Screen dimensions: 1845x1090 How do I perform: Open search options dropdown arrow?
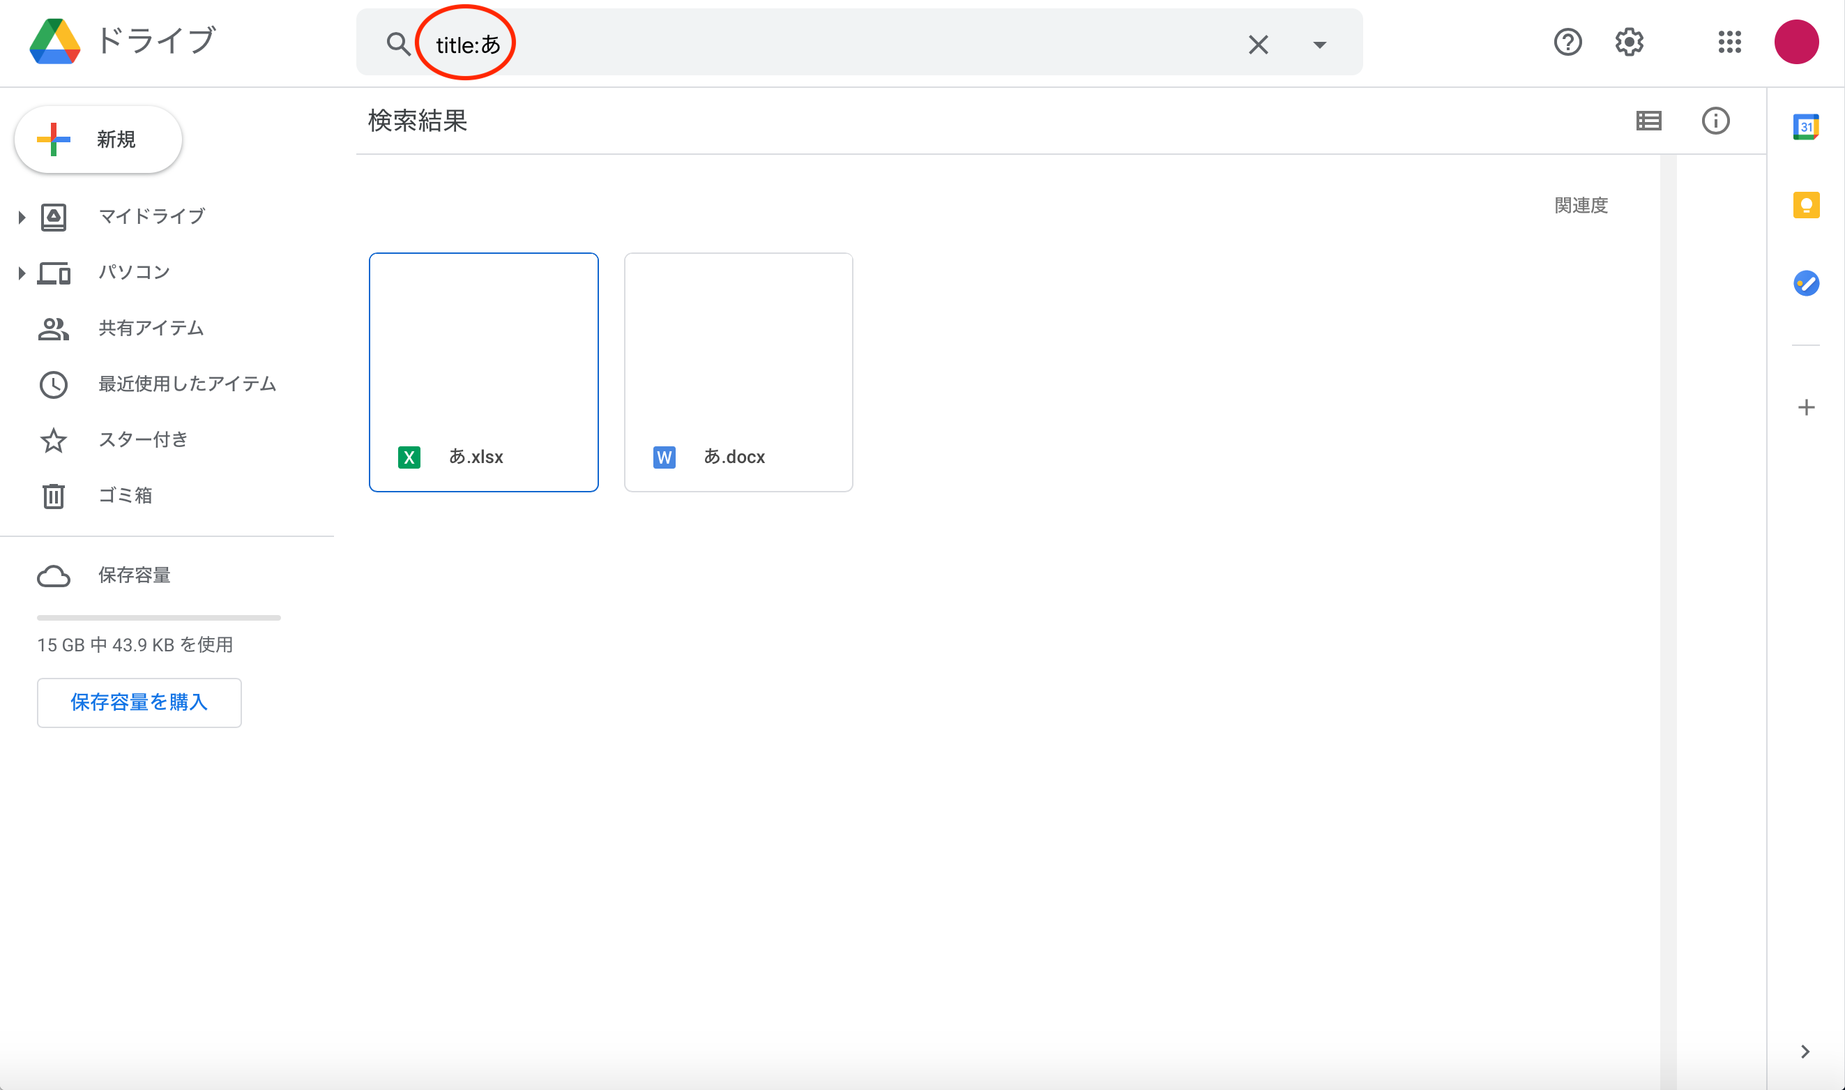tap(1319, 45)
